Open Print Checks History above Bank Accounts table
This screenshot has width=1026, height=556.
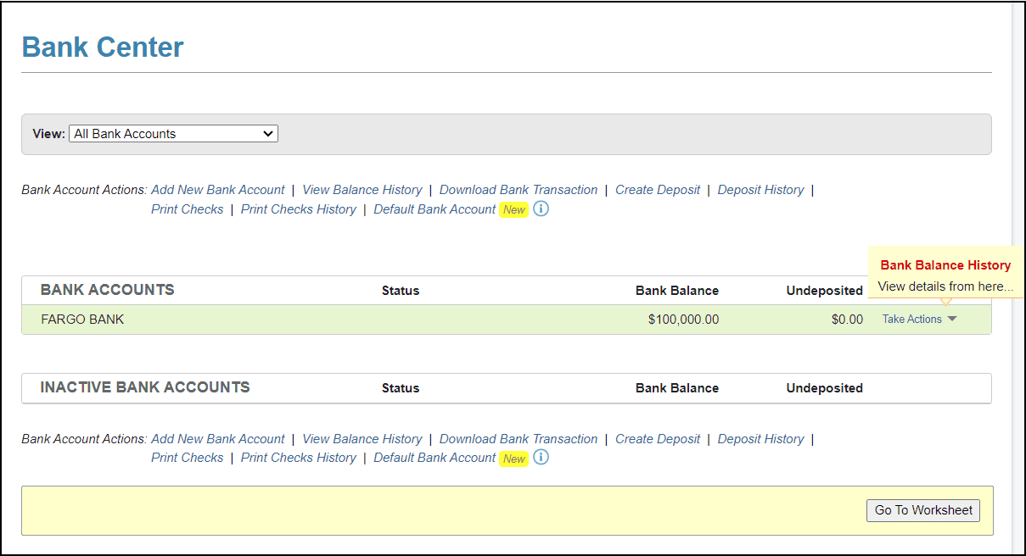tap(299, 209)
